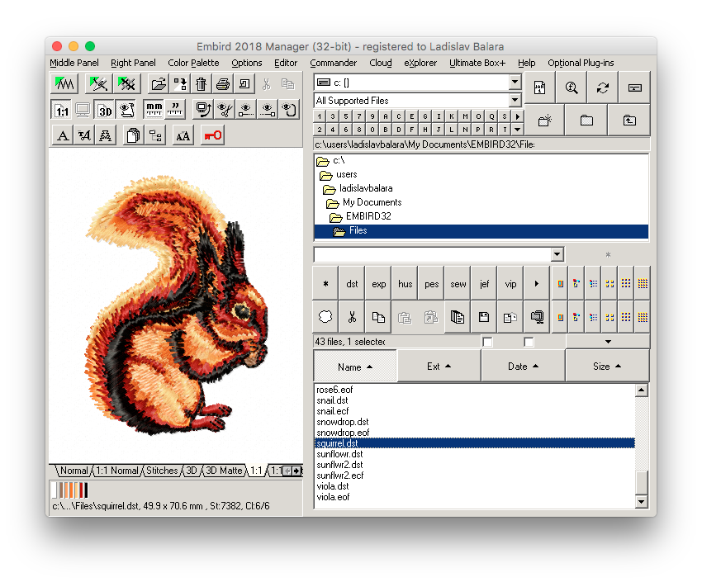Click the magnifier search icon
The height and width of the screenshot is (582, 702).
[571, 87]
